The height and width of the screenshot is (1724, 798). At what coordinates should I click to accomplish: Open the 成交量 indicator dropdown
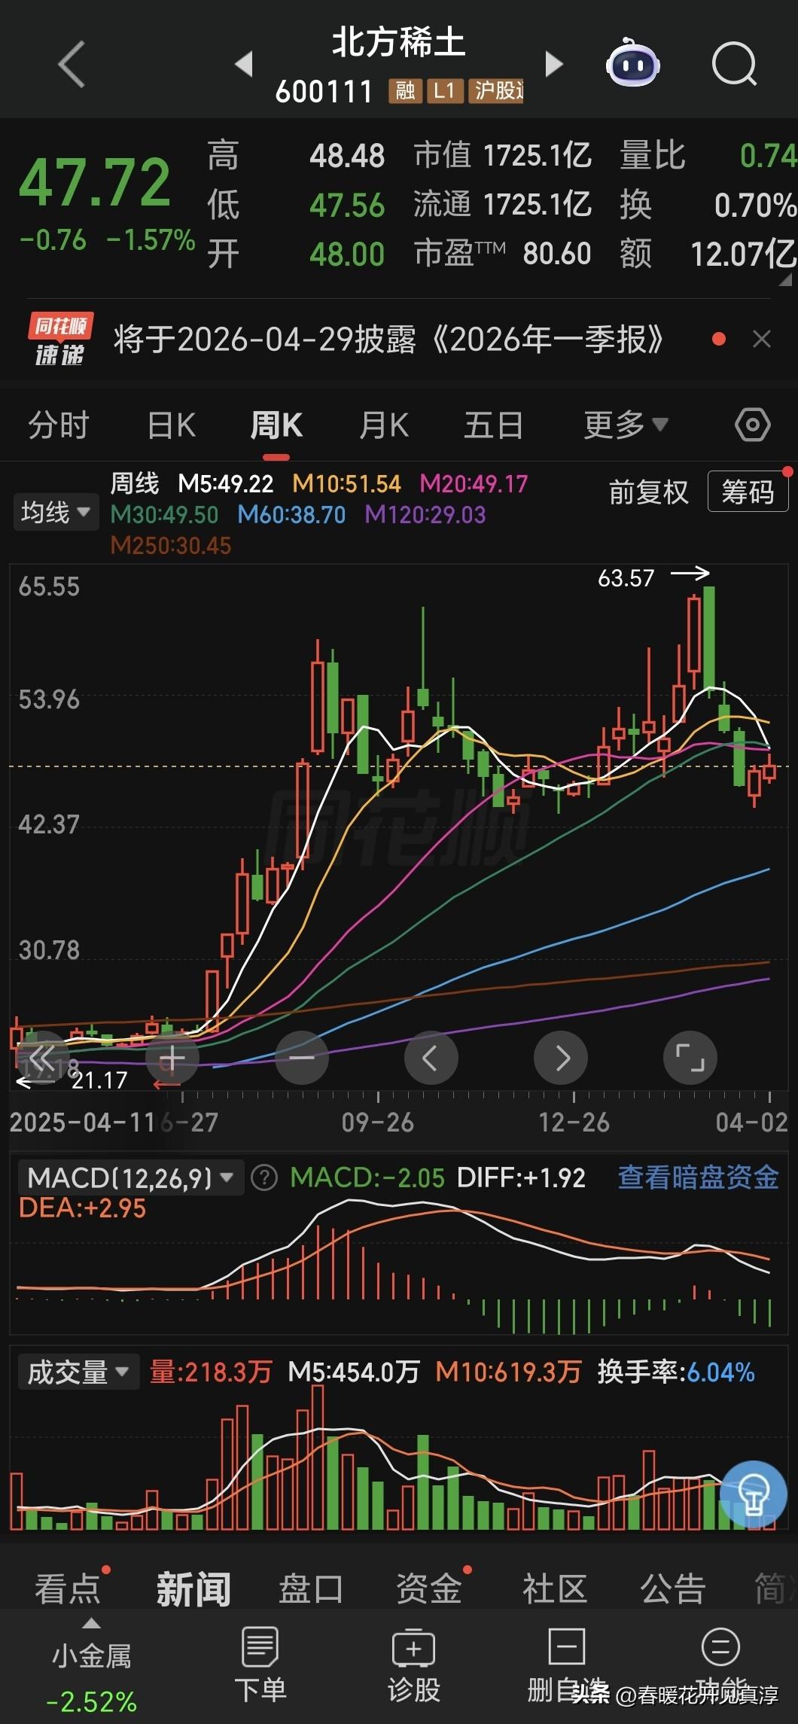click(x=78, y=1372)
